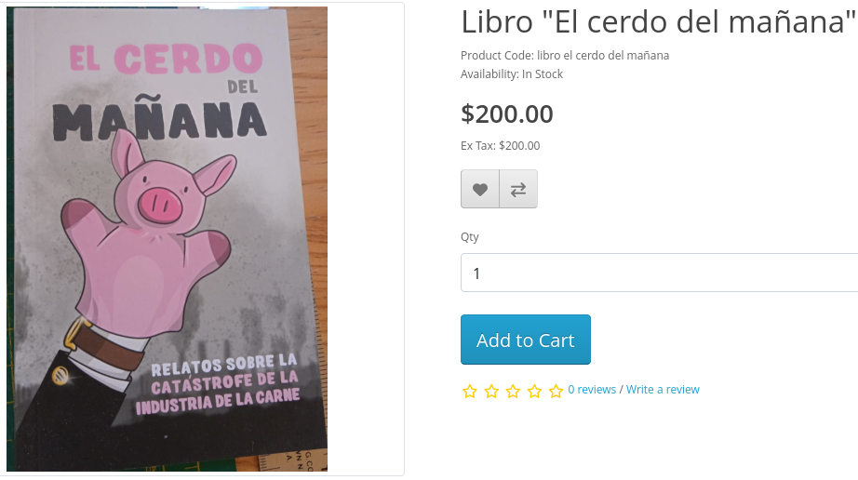Click the Ex Tax: $200.00 line
Image resolution: width=858 pixels, height=480 pixels.
(500, 145)
